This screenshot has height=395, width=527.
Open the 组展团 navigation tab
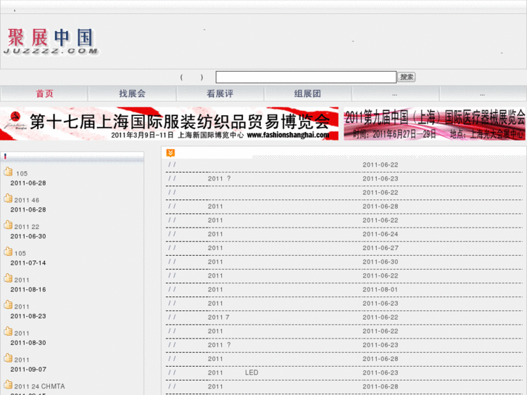click(307, 93)
